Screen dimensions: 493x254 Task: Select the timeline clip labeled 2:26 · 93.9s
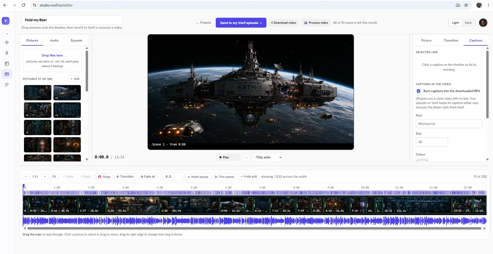pos(133,205)
